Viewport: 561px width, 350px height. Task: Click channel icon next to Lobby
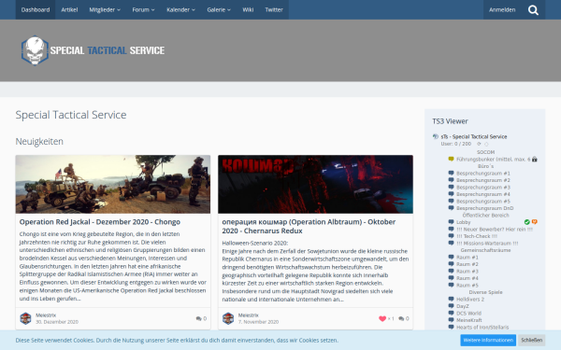pos(452,222)
